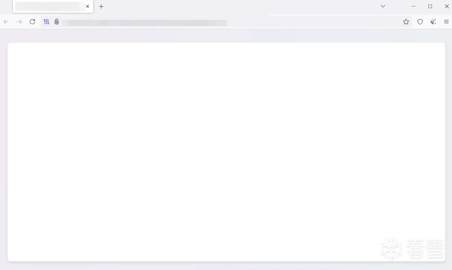Click the broom cleaner extension icon
The height and width of the screenshot is (270, 452).
pos(433,22)
